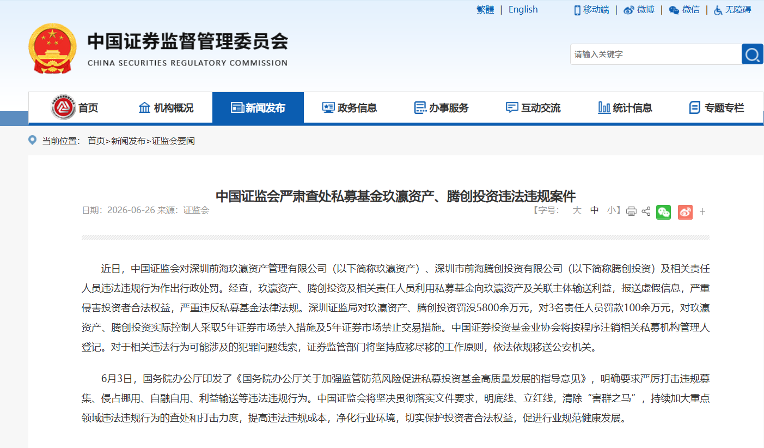Viewport: 764px width, 448px height.
Task: Click the print icon beside font size
Action: (631, 211)
